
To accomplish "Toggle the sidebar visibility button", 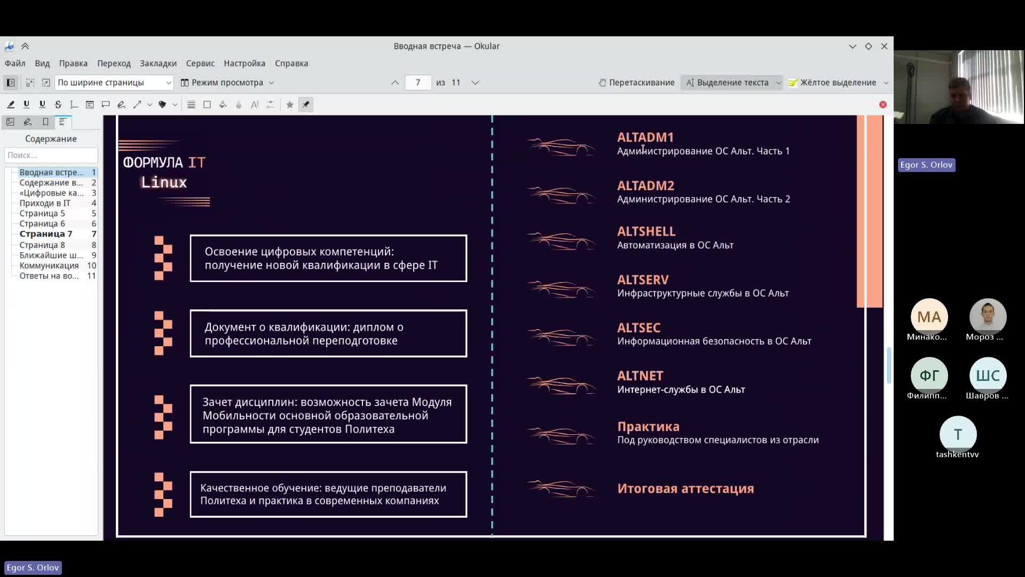I will click(11, 83).
